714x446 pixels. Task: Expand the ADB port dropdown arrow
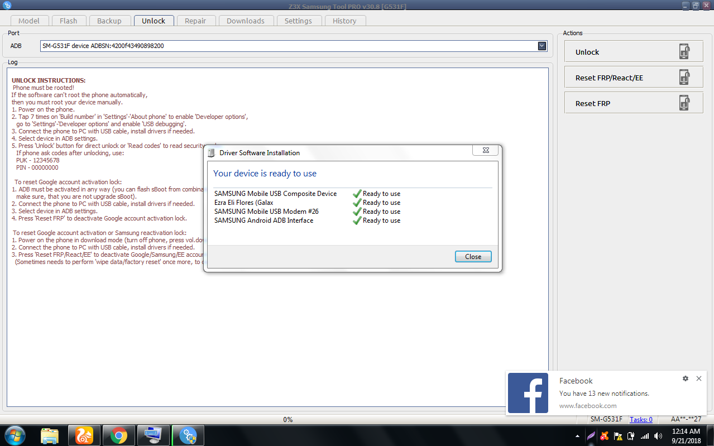(x=542, y=46)
